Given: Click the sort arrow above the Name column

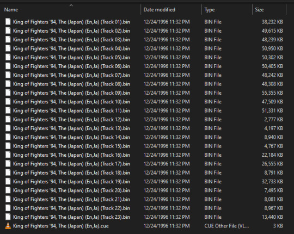Looking at the screenshot, I should coord(71,5).
